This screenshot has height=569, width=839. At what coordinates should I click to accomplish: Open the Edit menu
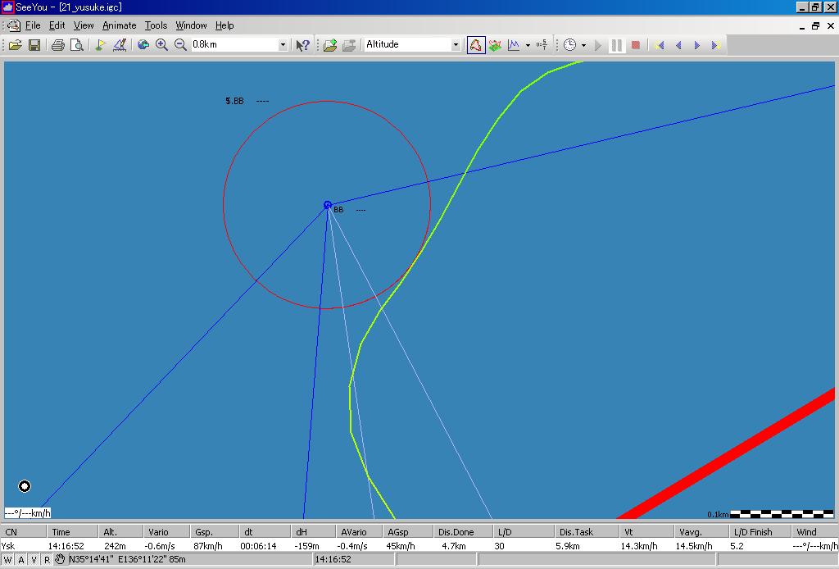[x=57, y=25]
